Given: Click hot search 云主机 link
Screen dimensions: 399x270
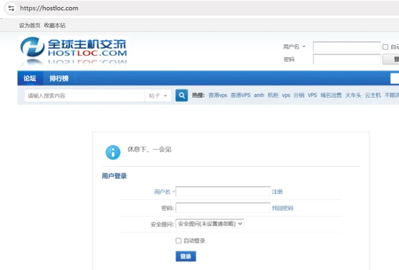Looking at the screenshot, I should click(373, 95).
